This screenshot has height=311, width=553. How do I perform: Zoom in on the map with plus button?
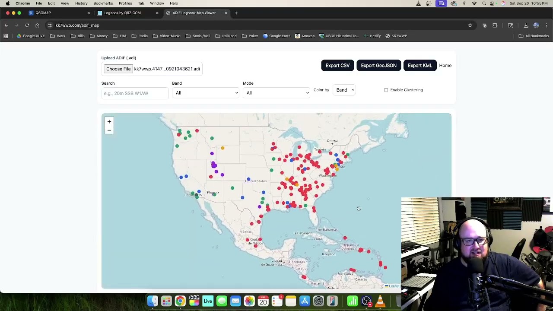109,122
